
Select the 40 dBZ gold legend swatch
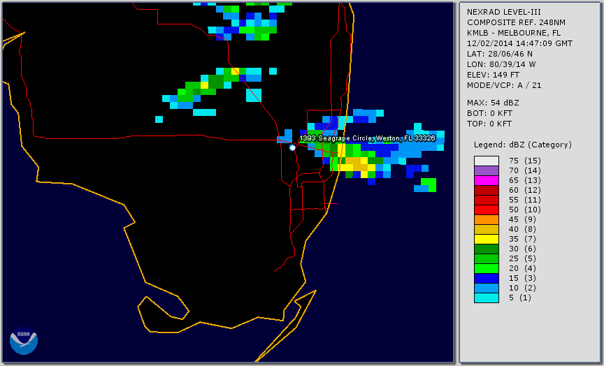486,229
